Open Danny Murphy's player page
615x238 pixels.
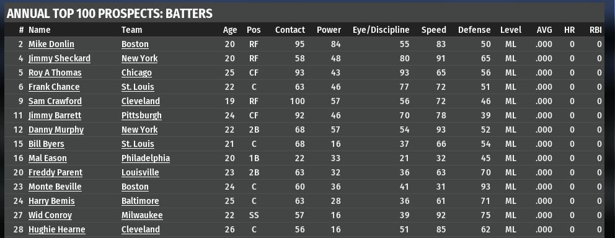(56, 130)
